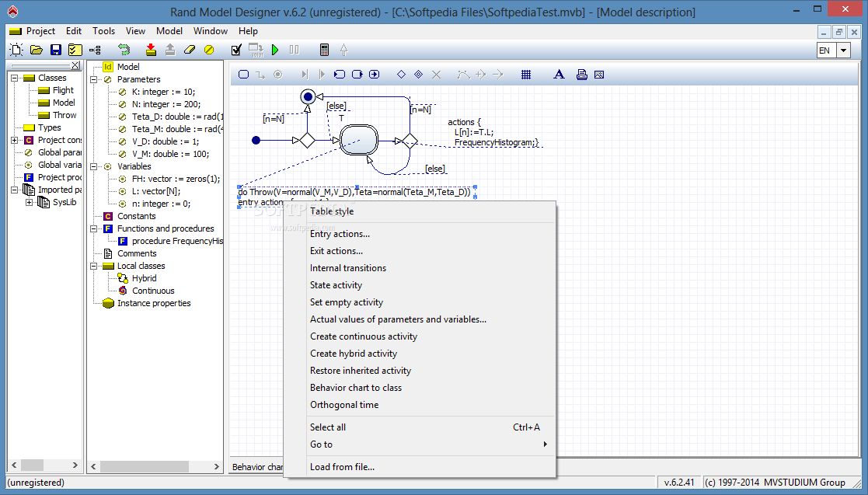Click the eraser toolbar icon
The height and width of the screenshot is (495, 868).
point(190,50)
